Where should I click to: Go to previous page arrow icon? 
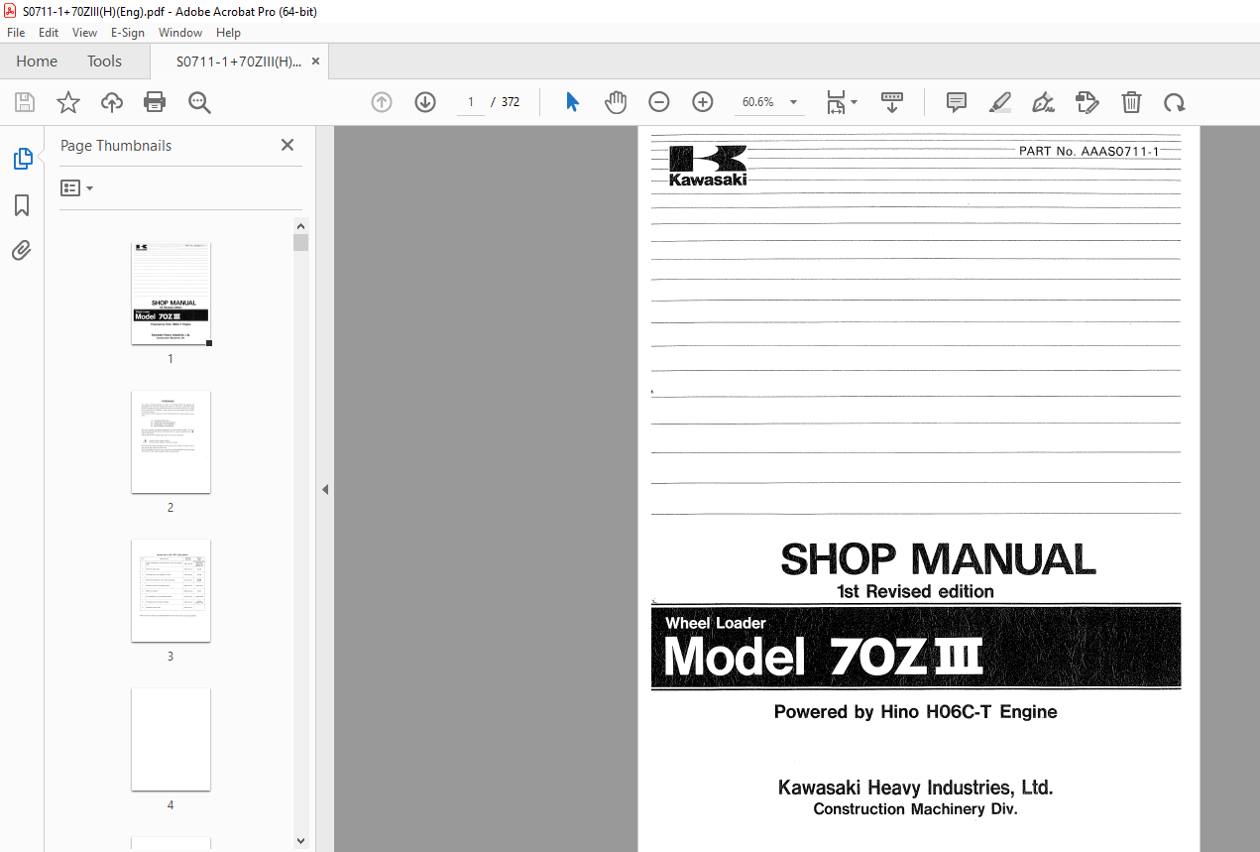point(382,102)
